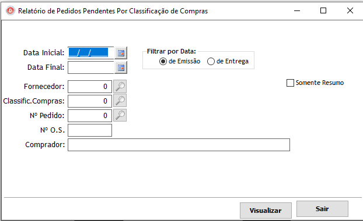Click into the Comprador text field

tap(179, 145)
